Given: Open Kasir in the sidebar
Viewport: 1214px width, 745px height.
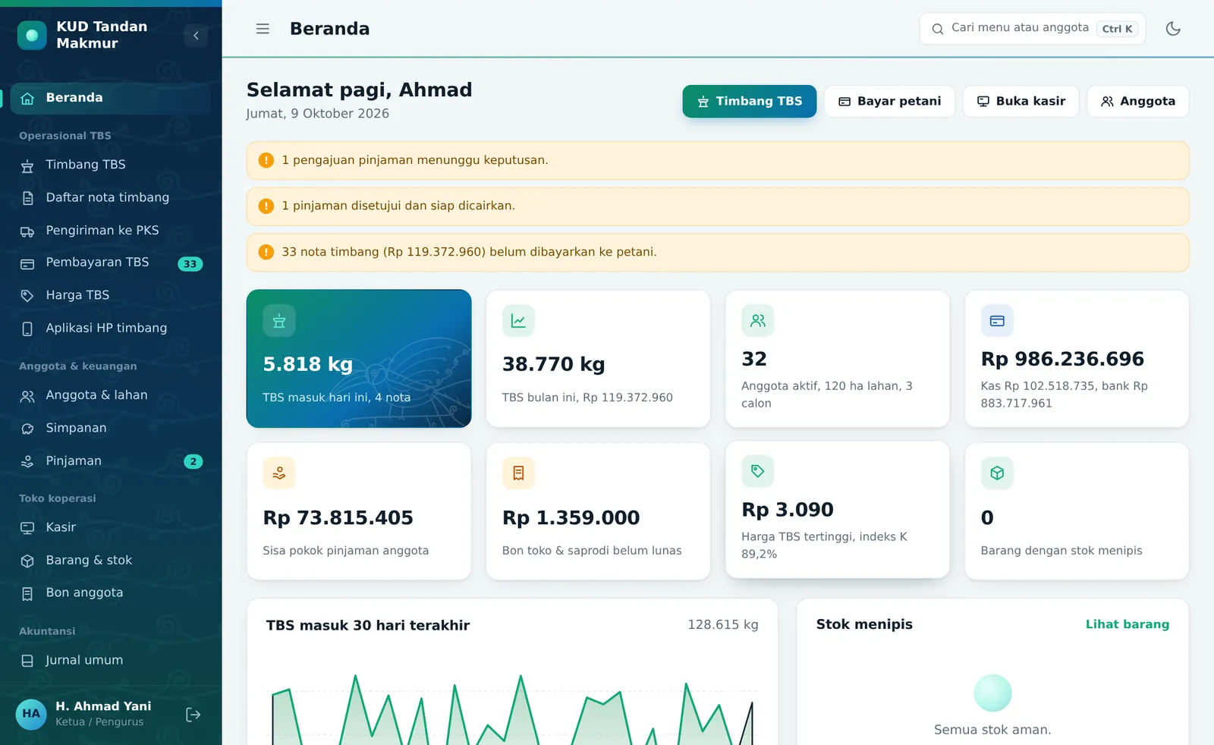Looking at the screenshot, I should [x=111, y=527].
